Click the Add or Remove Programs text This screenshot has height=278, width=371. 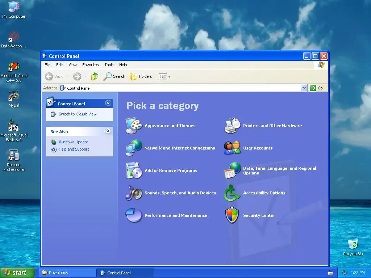[171, 171]
